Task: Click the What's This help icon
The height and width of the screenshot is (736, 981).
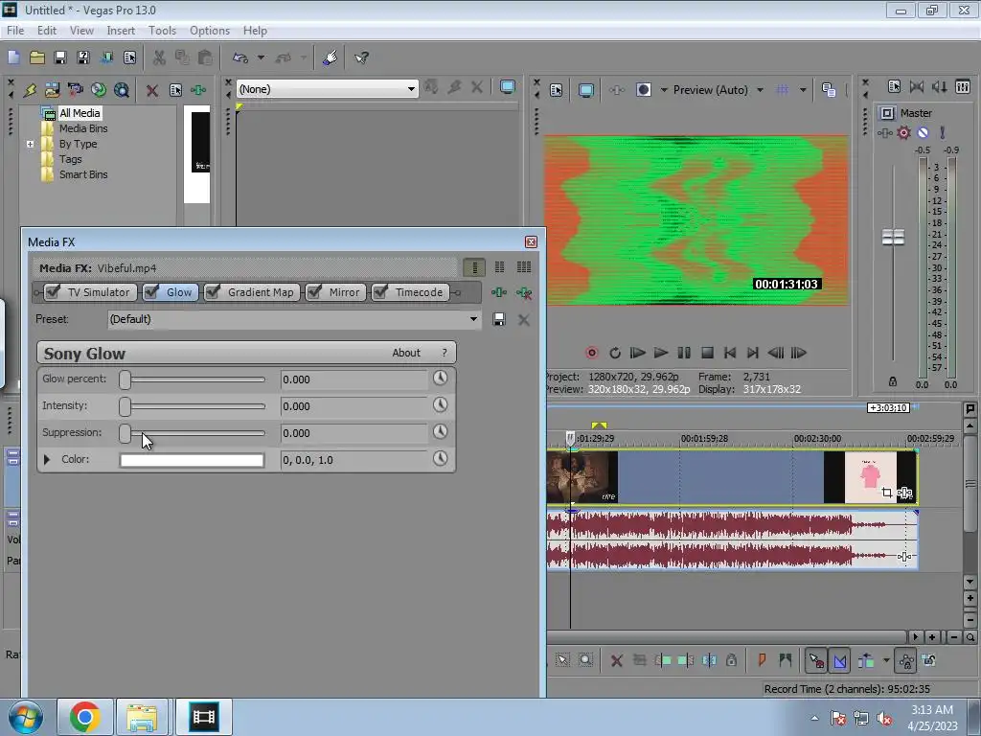Action: click(x=361, y=57)
